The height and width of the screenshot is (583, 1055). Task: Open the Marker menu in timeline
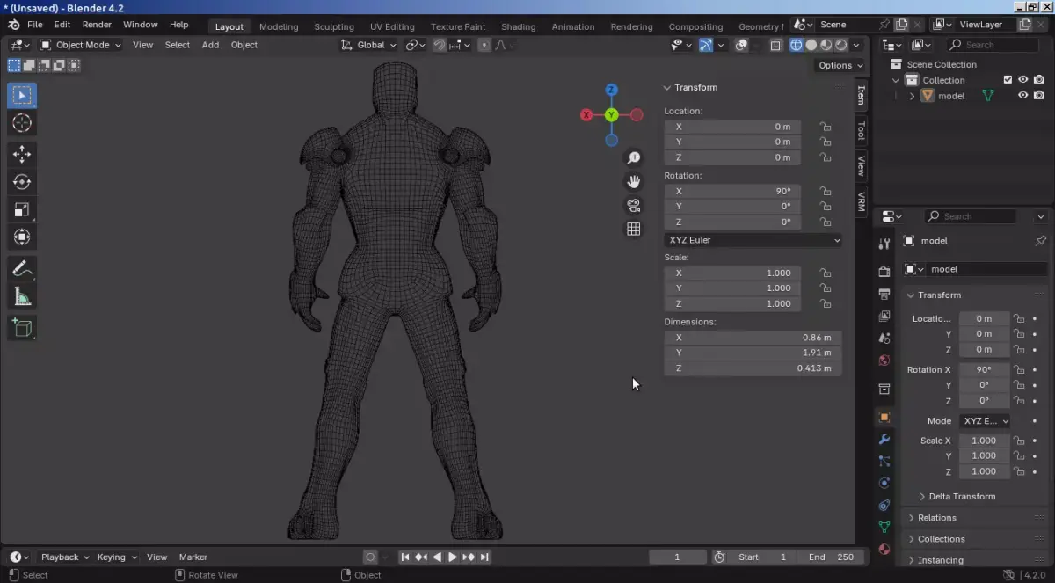coord(193,557)
